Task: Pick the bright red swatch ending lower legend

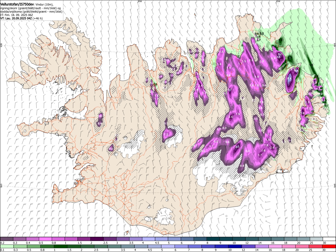Action: coord(329,246)
